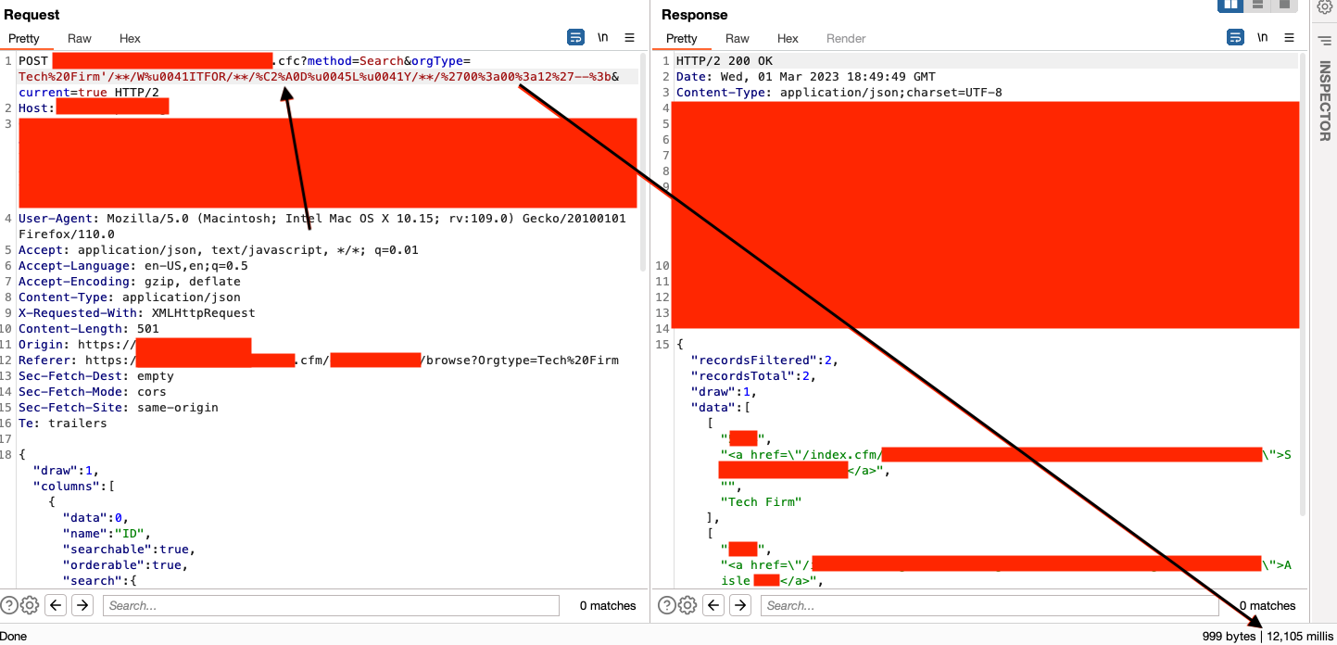Image resolution: width=1337 pixels, height=645 pixels.
Task: Click the '"recordsTotal":2' JSON line
Action: pyautogui.click(x=753, y=376)
